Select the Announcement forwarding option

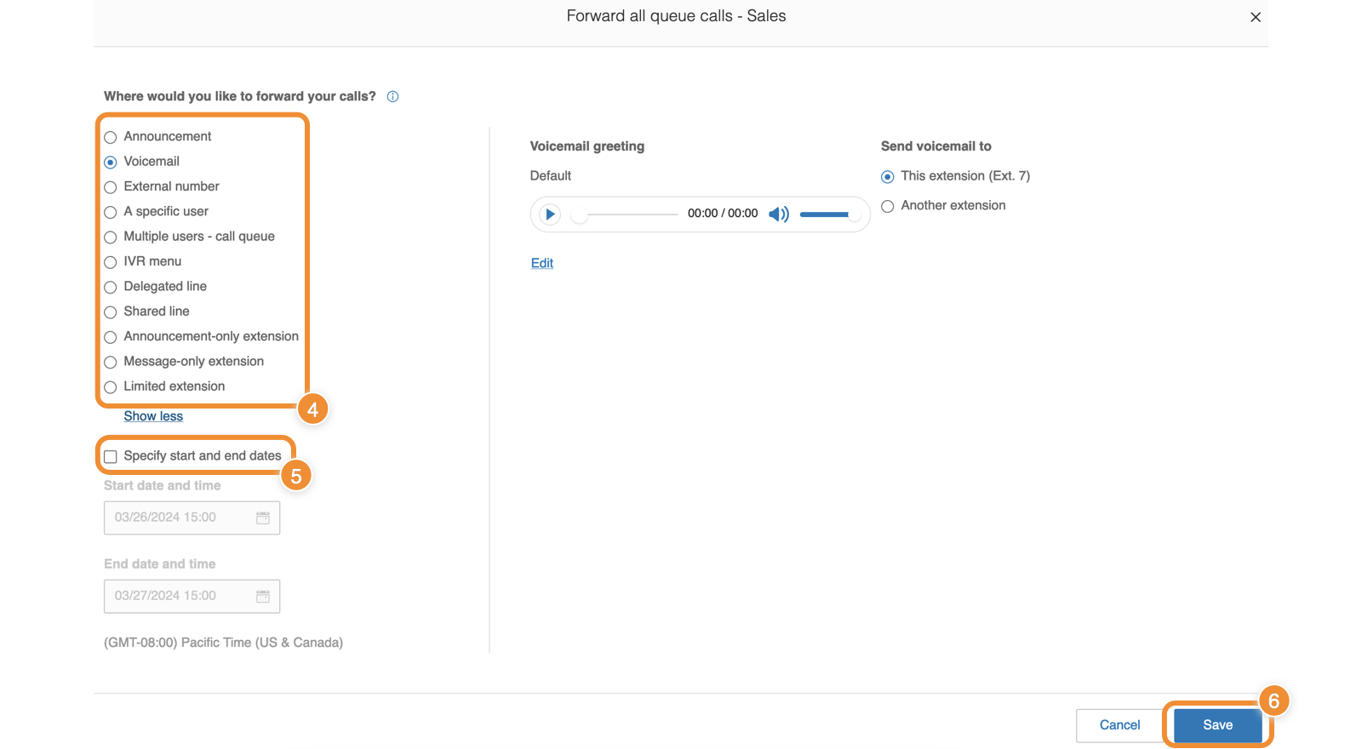[111, 138]
